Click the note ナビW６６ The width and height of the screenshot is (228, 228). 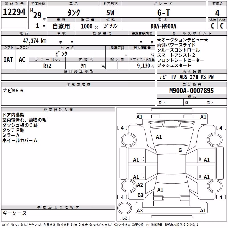click(x=13, y=91)
